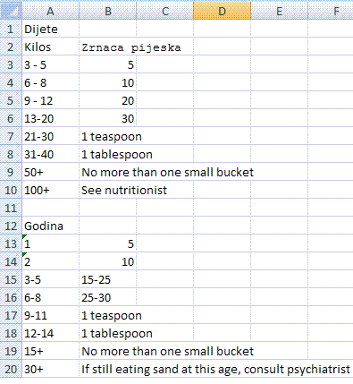
Task: Click the '100+' cell in column A
Action: 51,190
